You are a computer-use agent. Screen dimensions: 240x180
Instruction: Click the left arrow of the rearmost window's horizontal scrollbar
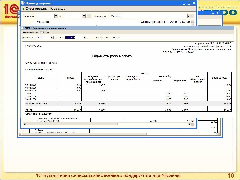(21, 134)
